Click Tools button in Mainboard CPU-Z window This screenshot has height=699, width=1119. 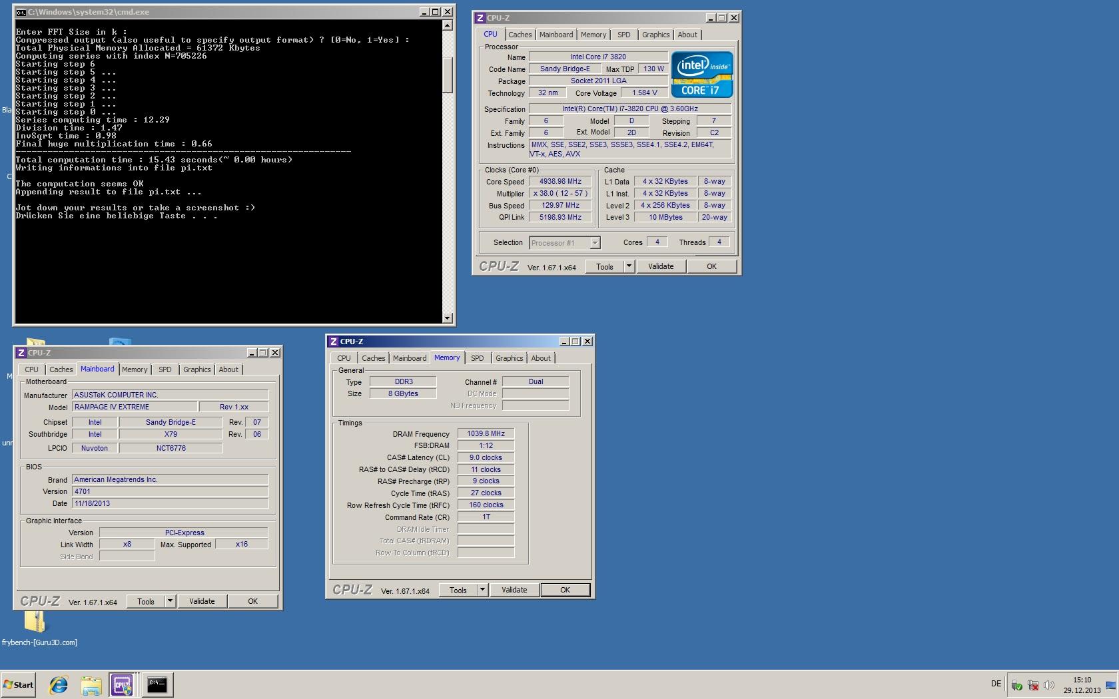coord(146,601)
